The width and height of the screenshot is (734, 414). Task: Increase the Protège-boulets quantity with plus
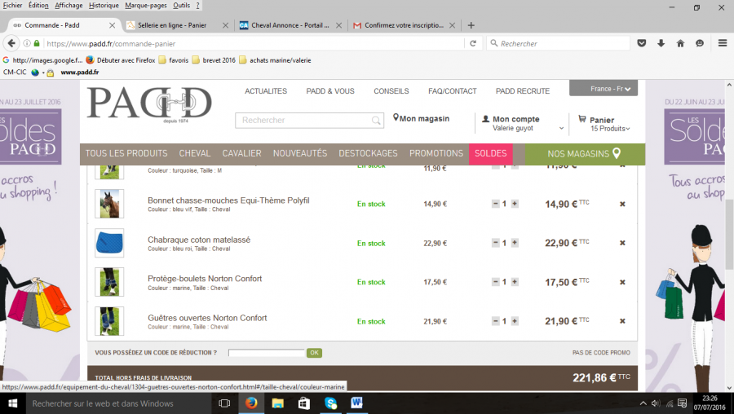pyautogui.click(x=515, y=282)
